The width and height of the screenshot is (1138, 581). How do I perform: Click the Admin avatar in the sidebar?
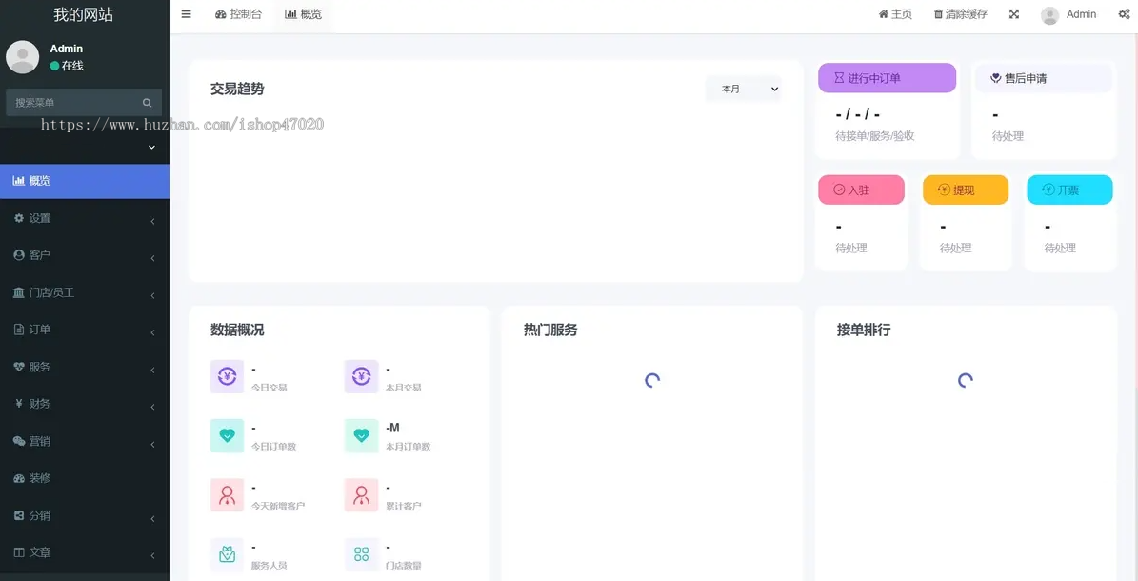(x=23, y=56)
